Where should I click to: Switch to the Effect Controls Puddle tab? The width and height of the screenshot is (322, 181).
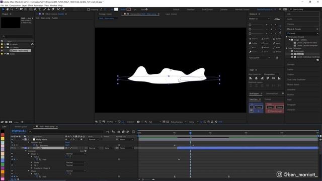[55, 14]
